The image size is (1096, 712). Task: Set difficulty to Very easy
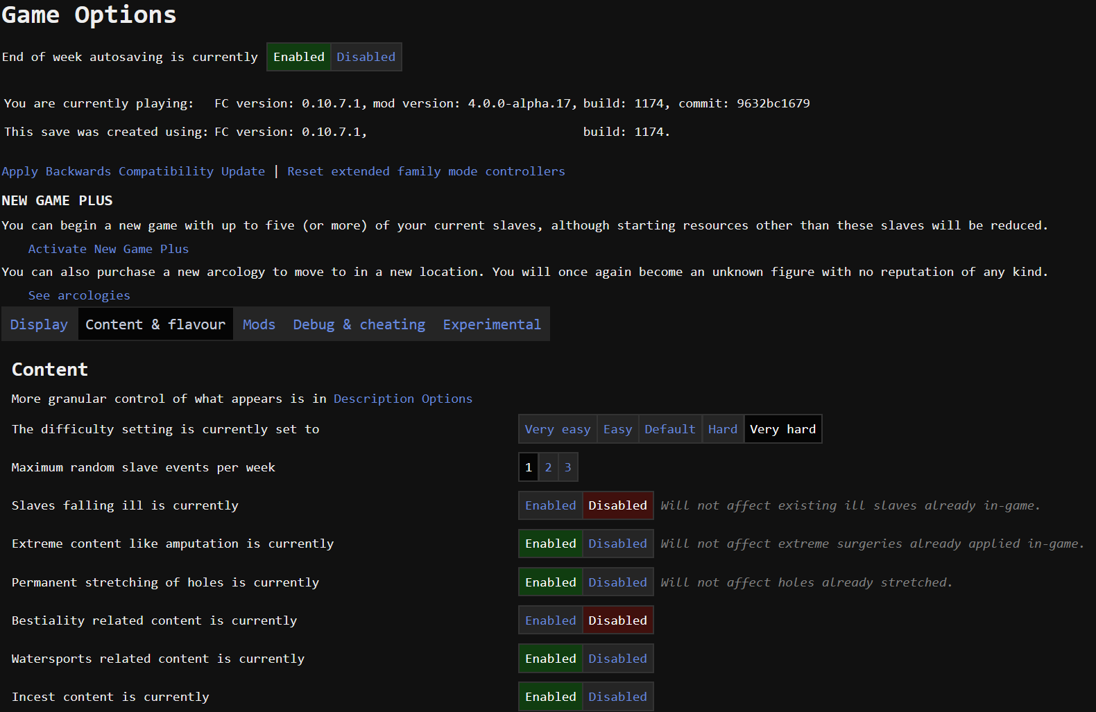coord(557,429)
